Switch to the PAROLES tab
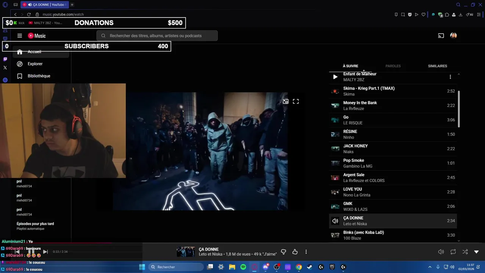 pyautogui.click(x=393, y=66)
